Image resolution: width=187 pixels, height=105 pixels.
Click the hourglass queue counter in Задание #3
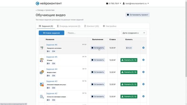point(48,88)
